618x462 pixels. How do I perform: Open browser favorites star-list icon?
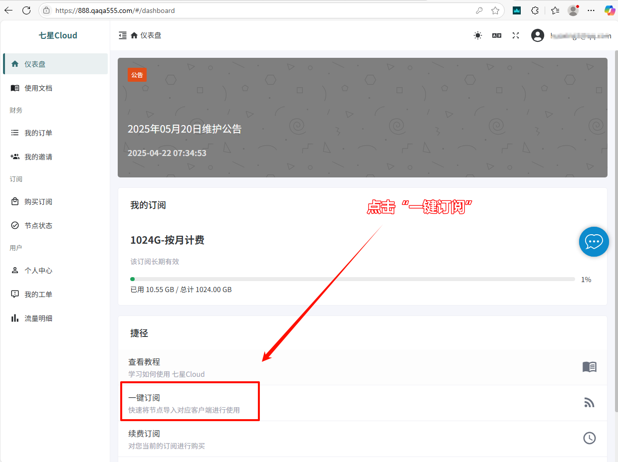point(555,10)
